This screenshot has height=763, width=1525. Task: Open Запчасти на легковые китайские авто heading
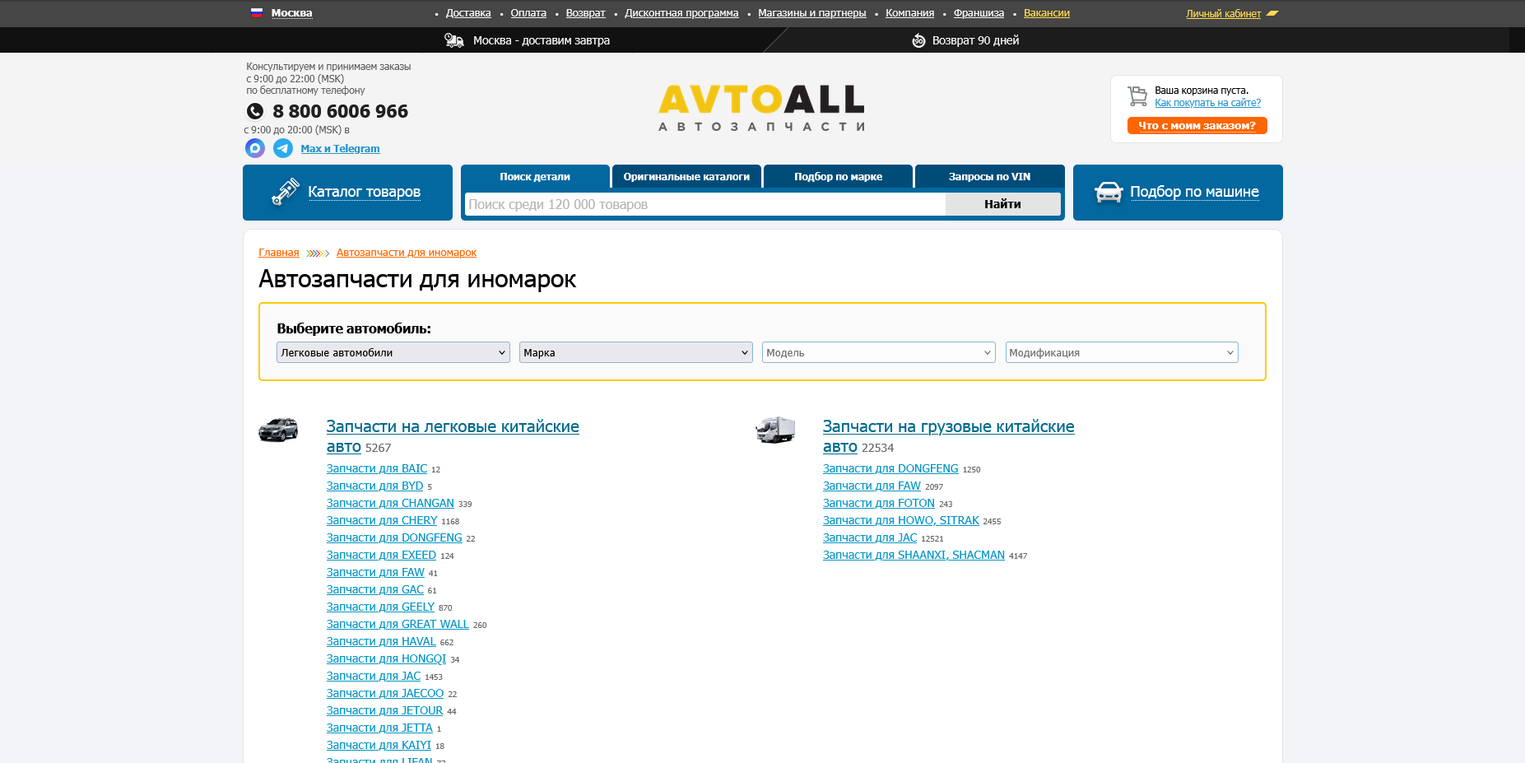[x=453, y=436]
